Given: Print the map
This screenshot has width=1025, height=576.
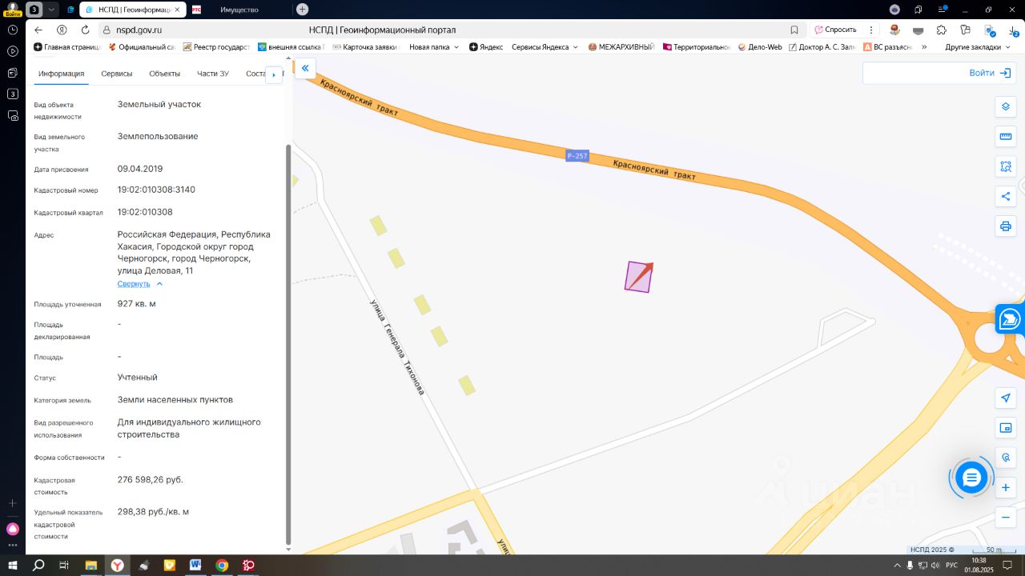Looking at the screenshot, I should (1006, 226).
